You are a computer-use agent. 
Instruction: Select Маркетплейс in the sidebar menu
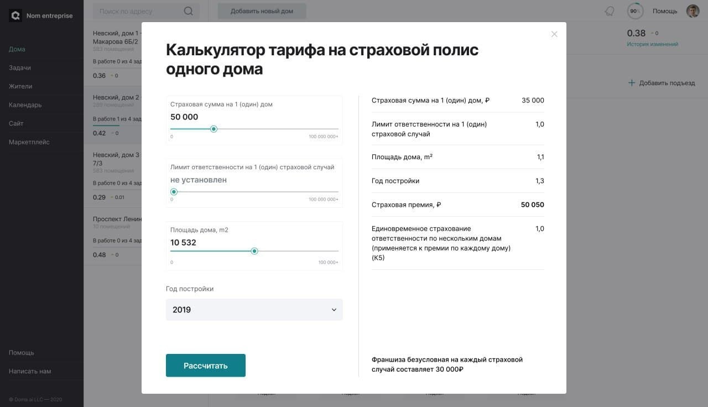pos(29,142)
